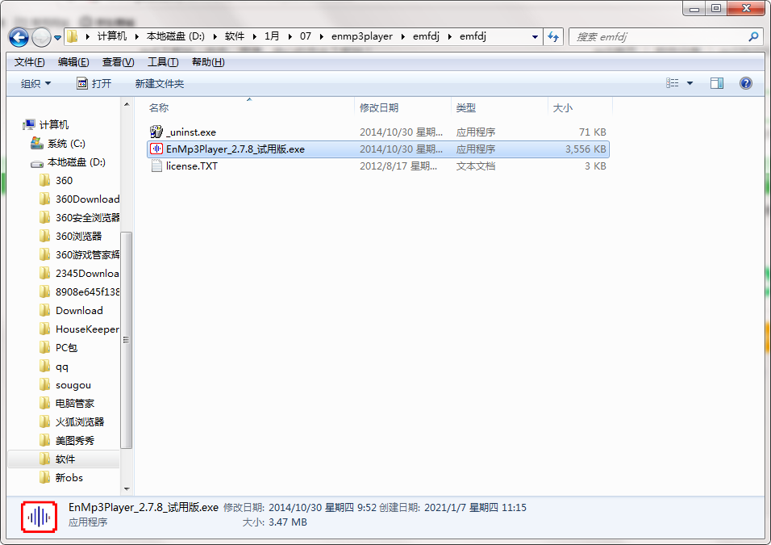Click the navigation pane scrollbar thumb
The width and height of the screenshot is (771, 545).
pos(127,340)
